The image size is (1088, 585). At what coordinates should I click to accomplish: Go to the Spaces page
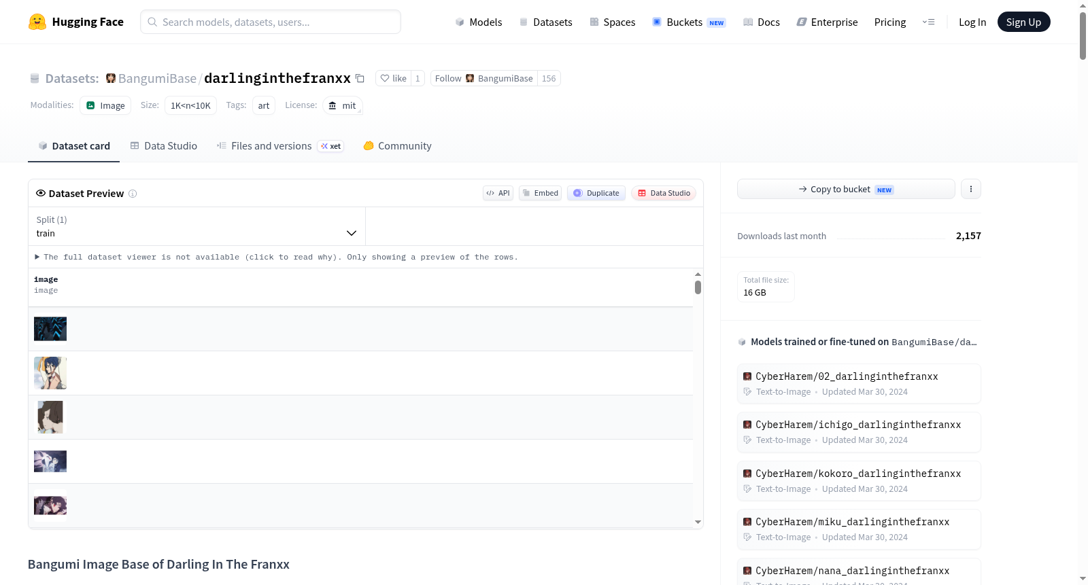click(612, 22)
